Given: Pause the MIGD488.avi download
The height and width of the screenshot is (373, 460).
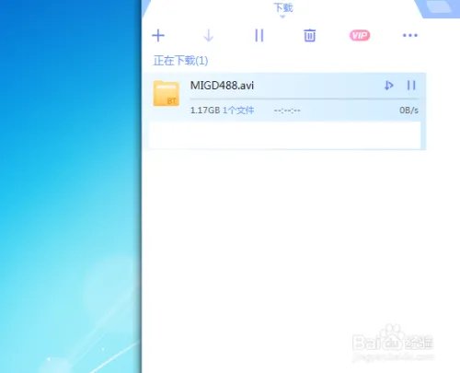Looking at the screenshot, I should [411, 86].
